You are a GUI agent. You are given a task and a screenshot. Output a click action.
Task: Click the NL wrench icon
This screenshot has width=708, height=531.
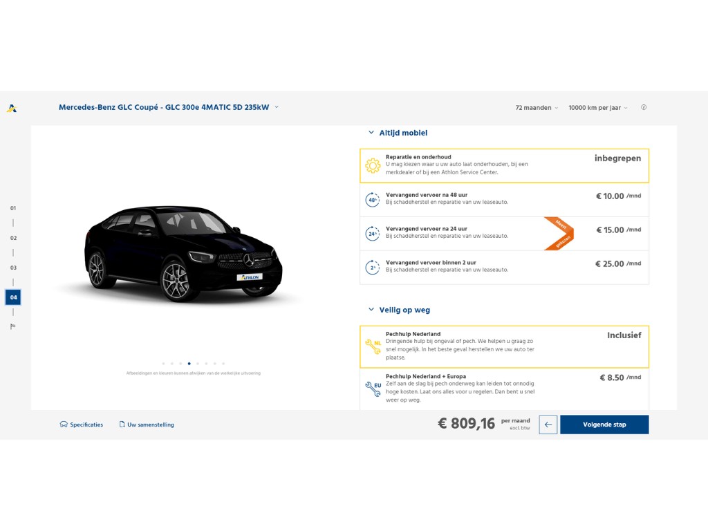tap(373, 346)
